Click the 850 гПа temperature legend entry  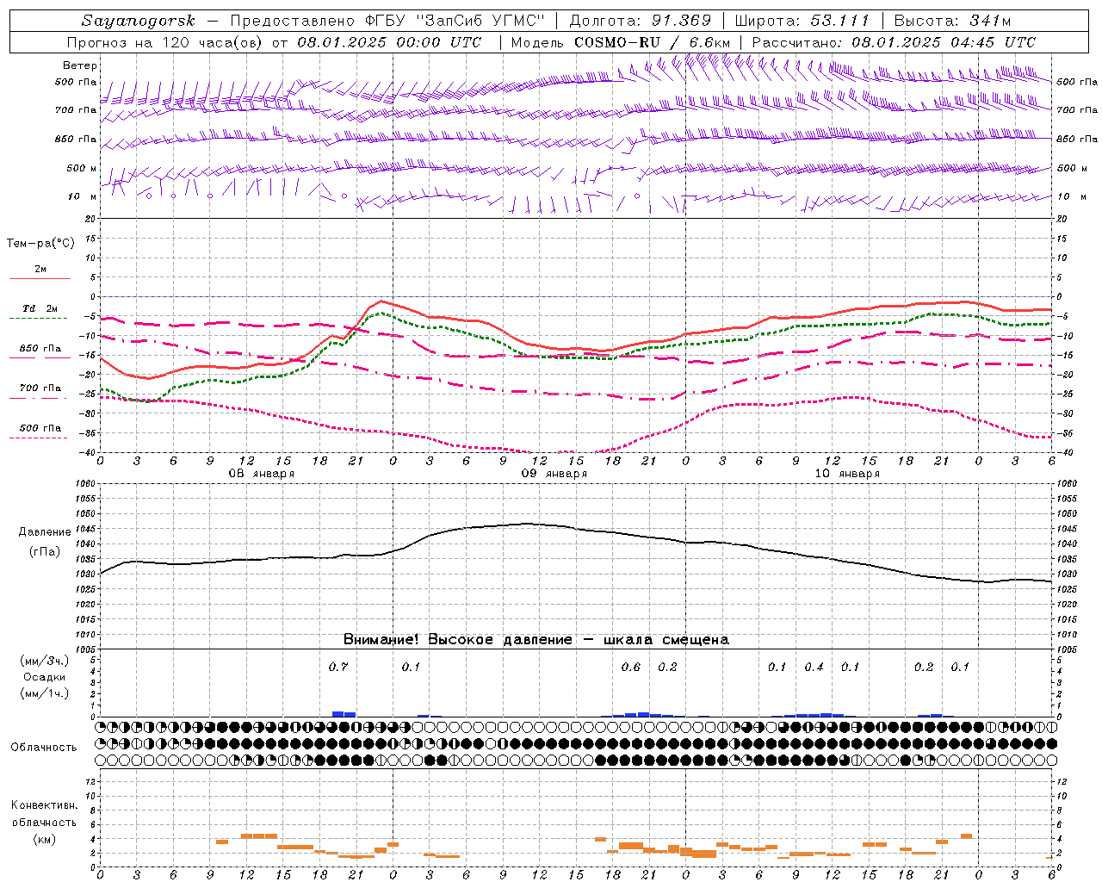click(x=40, y=349)
